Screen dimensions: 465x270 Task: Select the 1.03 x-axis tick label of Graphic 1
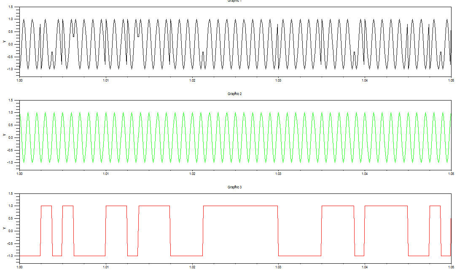point(279,80)
